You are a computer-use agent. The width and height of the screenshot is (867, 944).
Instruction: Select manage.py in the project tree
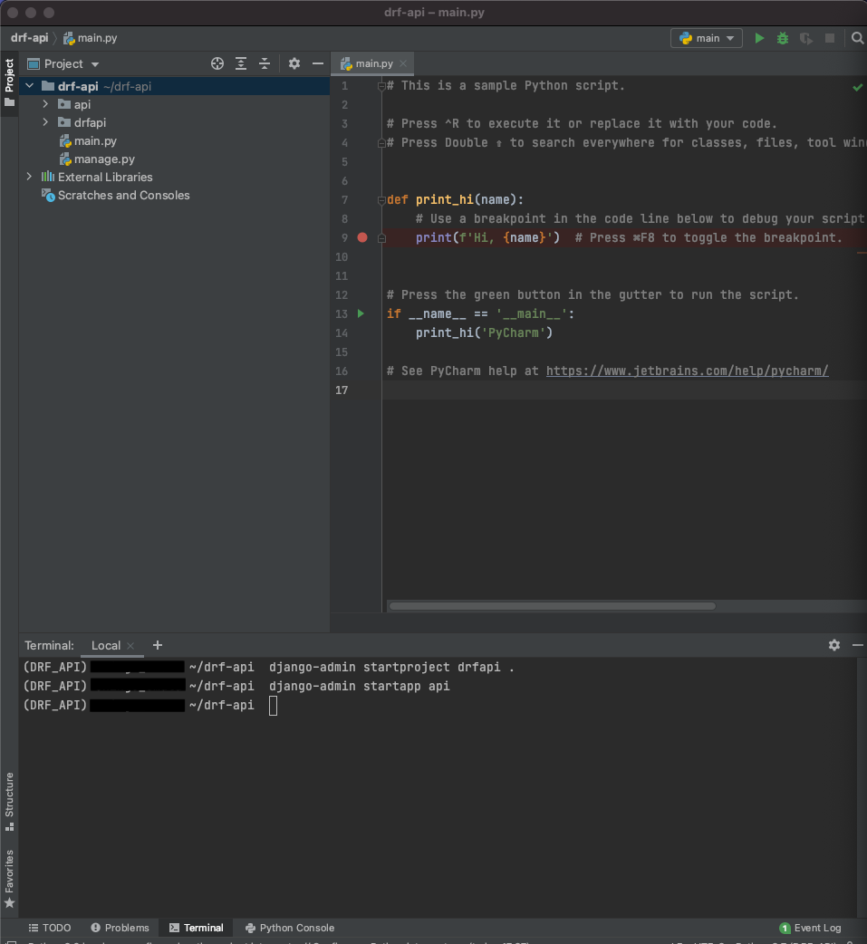coord(104,159)
